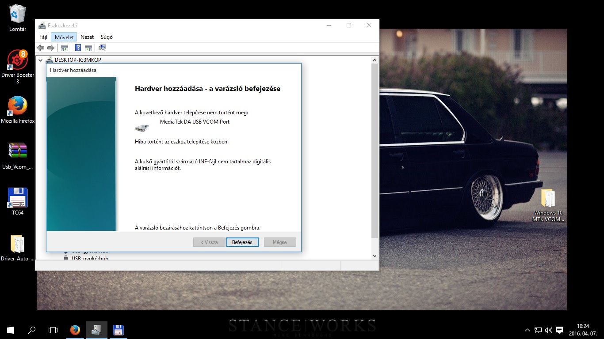Open the Lomtár recycle bin desktop icon

pyautogui.click(x=18, y=19)
